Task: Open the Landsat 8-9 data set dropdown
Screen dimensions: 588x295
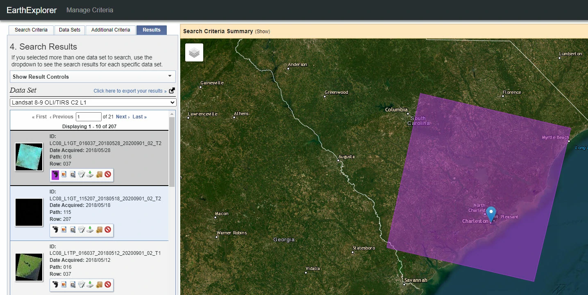Action: [93, 102]
